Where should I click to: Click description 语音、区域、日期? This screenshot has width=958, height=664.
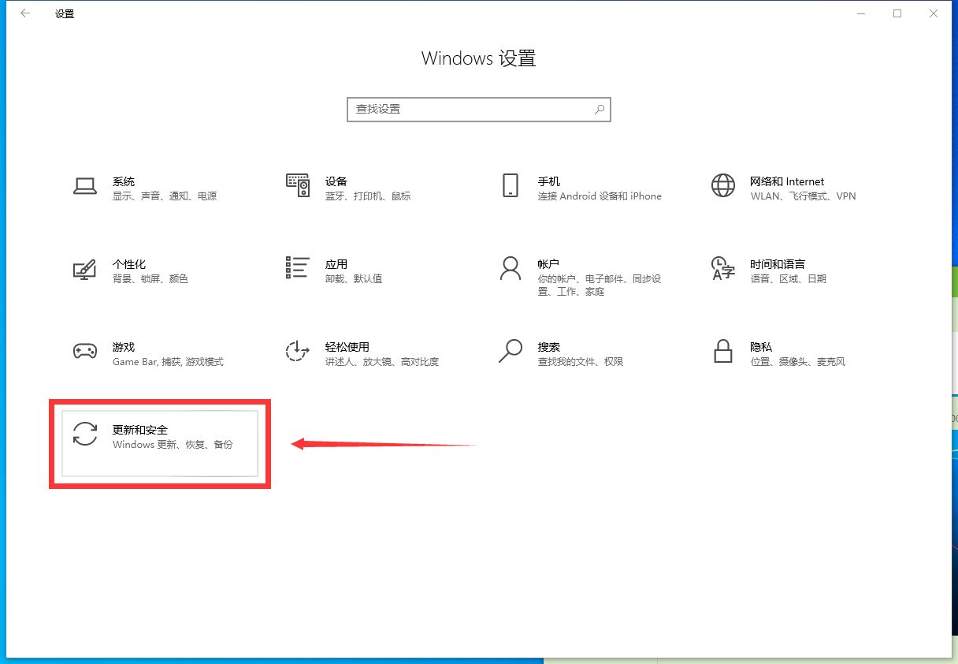coord(788,279)
